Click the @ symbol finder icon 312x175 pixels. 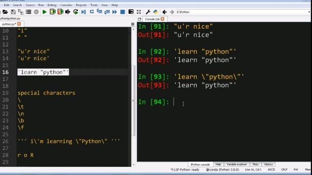[x=36, y=12]
